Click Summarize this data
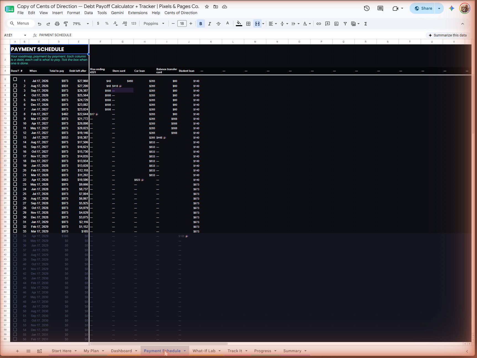 [x=447, y=35]
